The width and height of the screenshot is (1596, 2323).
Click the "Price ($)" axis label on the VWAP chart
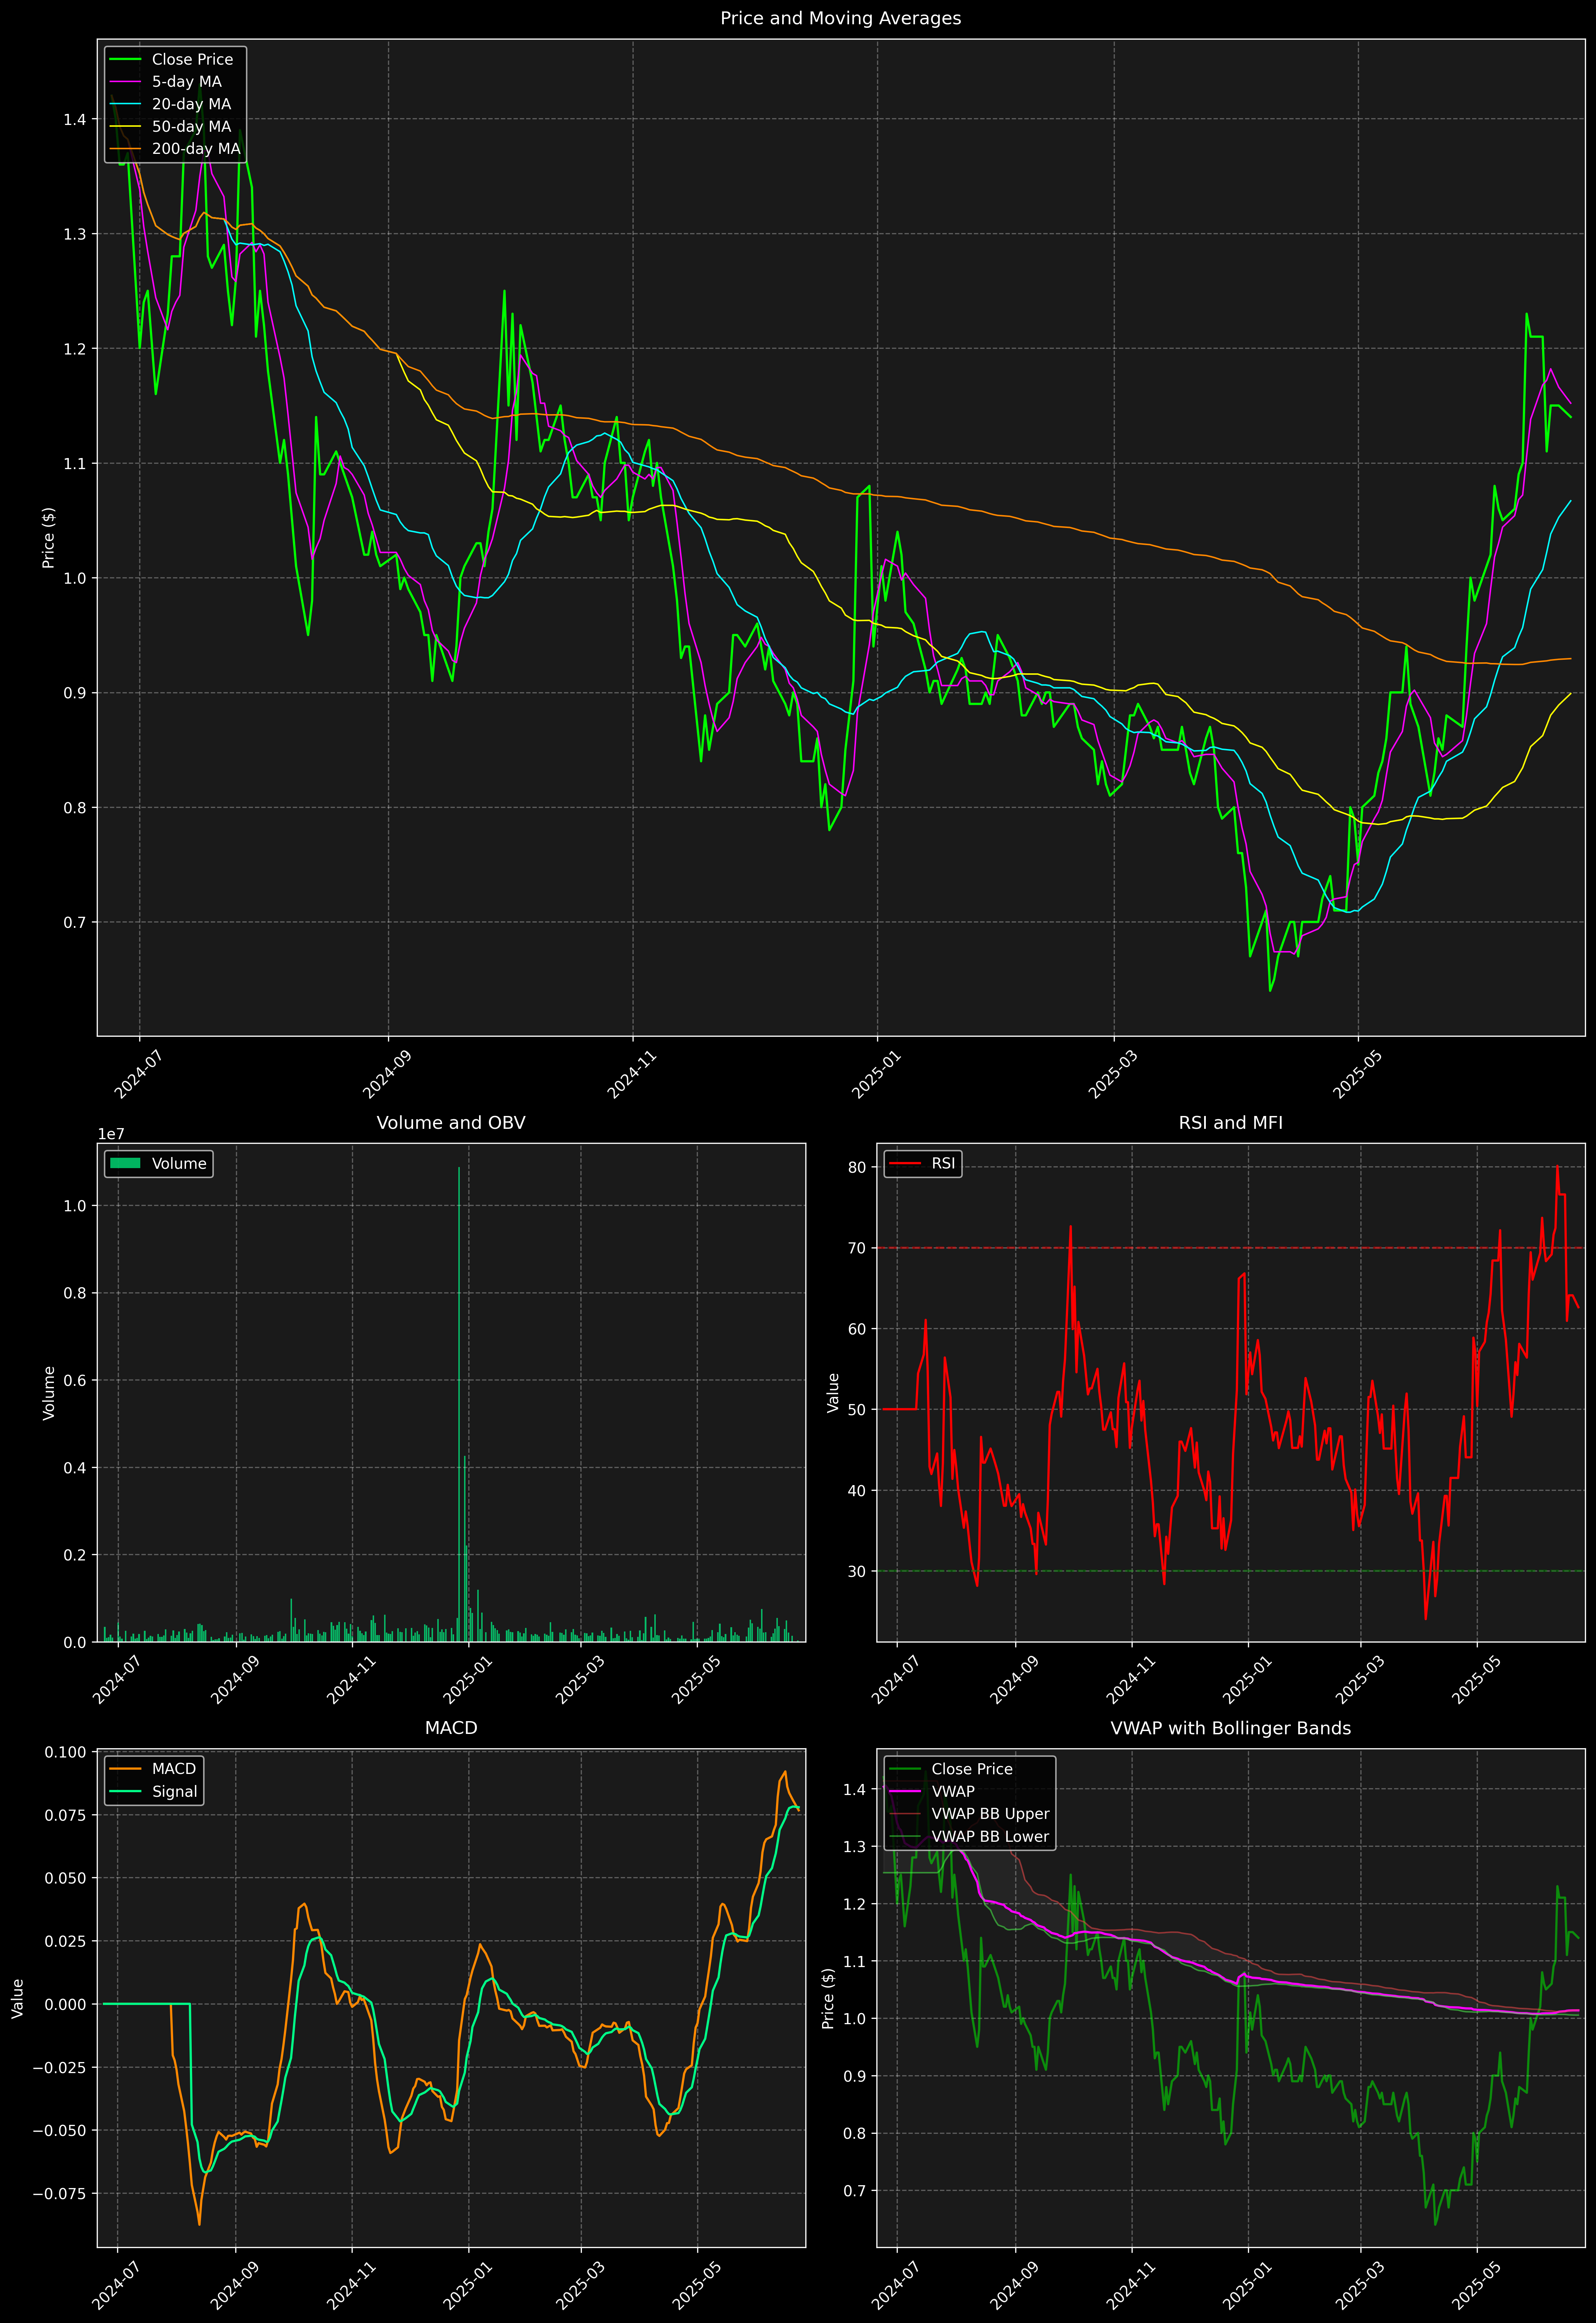pyautogui.click(x=828, y=1998)
